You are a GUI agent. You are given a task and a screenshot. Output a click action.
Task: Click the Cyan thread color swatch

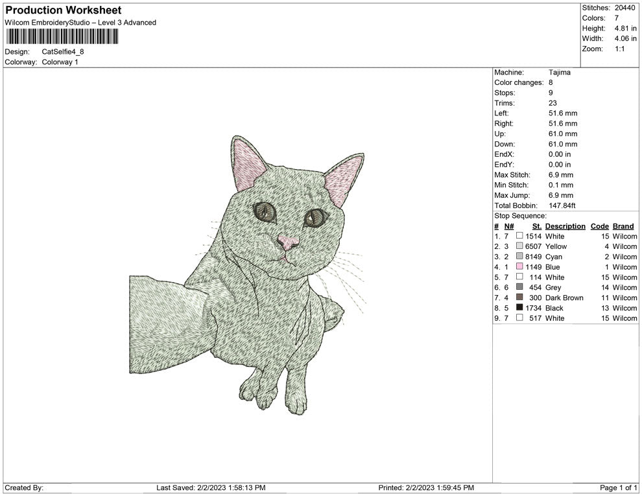(519, 256)
